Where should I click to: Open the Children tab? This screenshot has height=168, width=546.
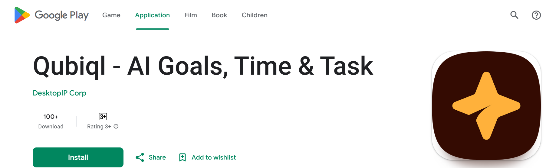pos(255,15)
